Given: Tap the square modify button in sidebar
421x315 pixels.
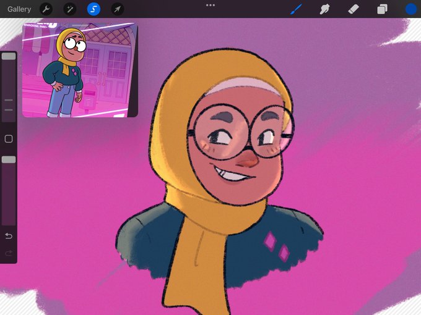Looking at the screenshot, I should coord(9,139).
